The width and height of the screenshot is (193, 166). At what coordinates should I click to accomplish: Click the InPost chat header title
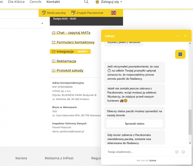pyautogui.click(x=110, y=36)
